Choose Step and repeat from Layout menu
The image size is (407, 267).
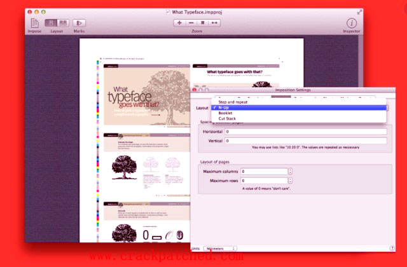coord(299,102)
